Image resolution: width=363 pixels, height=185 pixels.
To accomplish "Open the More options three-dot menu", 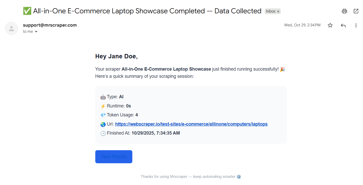I will 356,25.
